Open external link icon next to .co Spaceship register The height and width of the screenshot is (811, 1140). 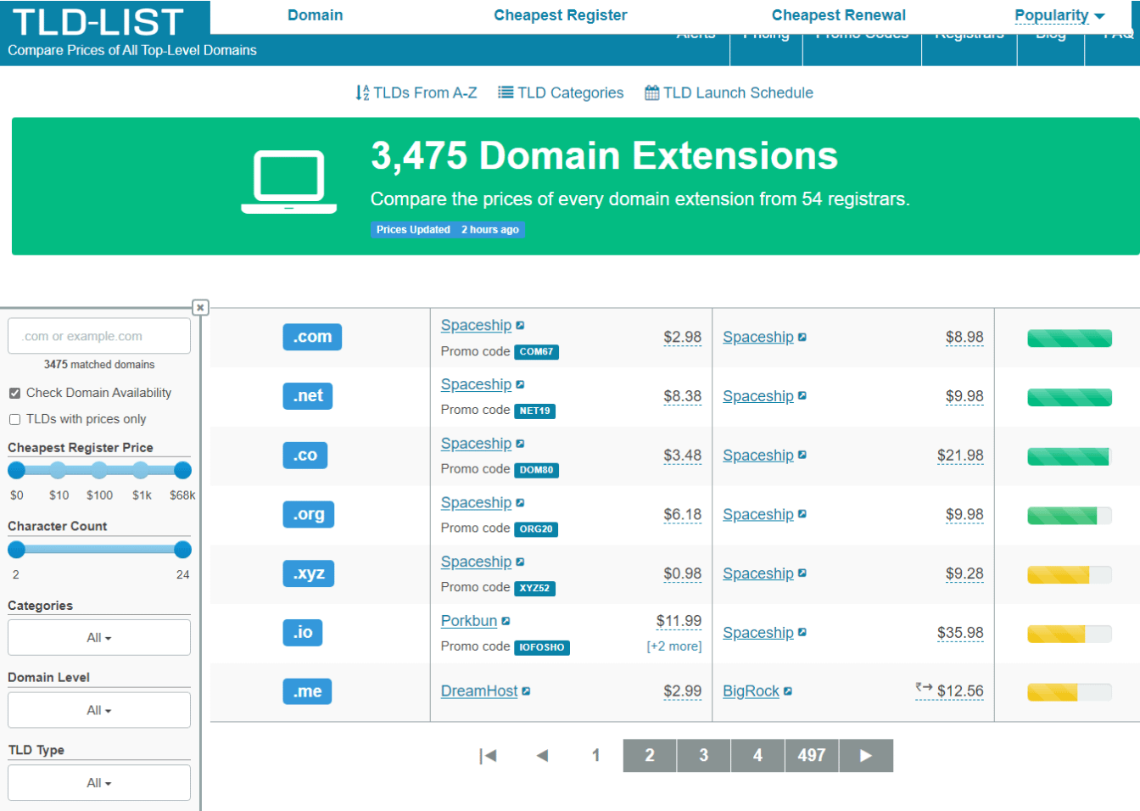(x=521, y=444)
